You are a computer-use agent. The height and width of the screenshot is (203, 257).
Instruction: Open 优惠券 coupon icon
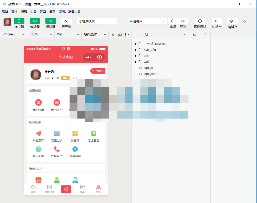(x=75, y=133)
